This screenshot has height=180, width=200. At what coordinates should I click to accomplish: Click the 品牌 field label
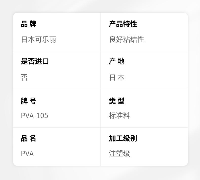[29, 24]
